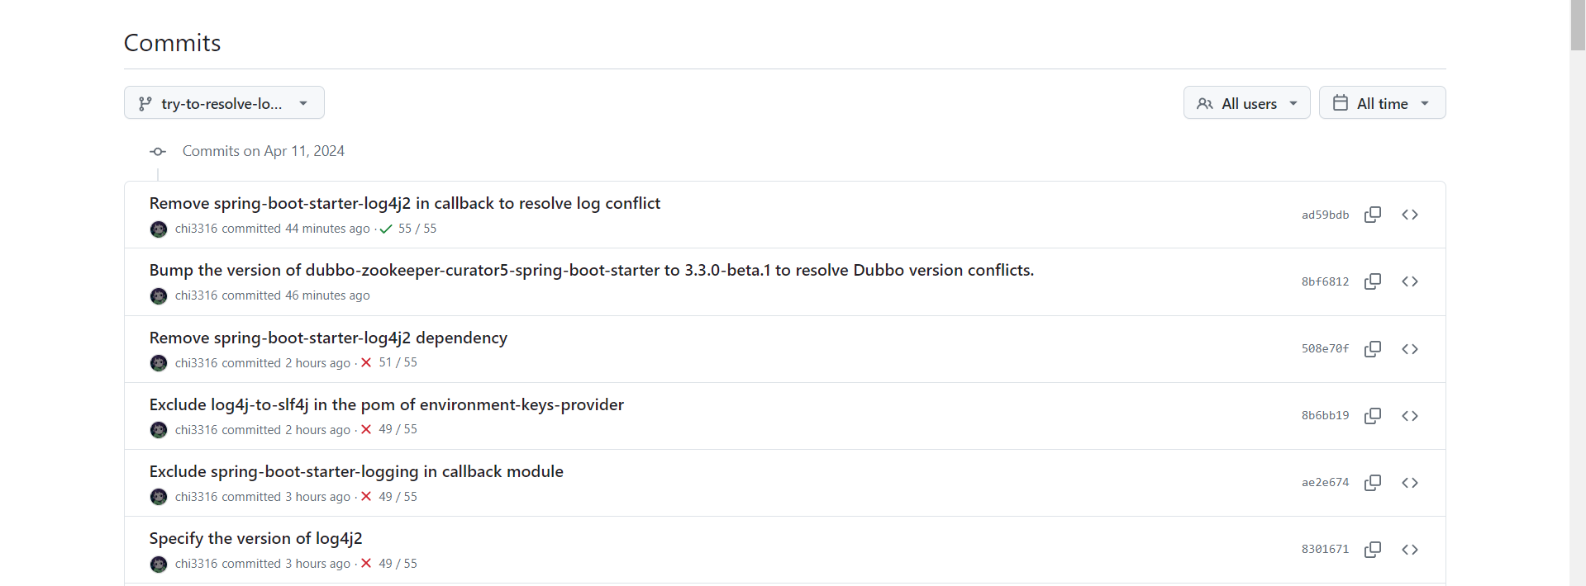This screenshot has height=586, width=1586.
Task: Browse repository at commit ad59bdb
Action: (x=1410, y=215)
